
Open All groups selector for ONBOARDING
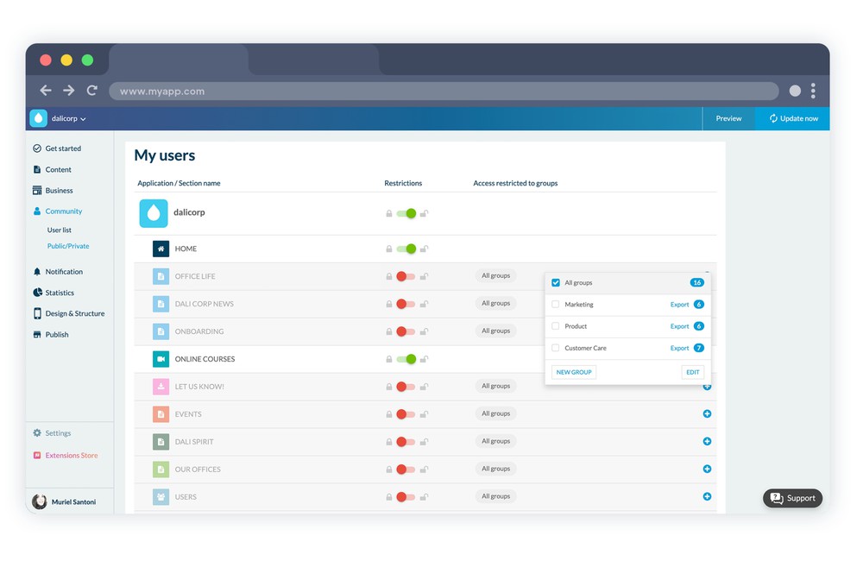tap(495, 331)
